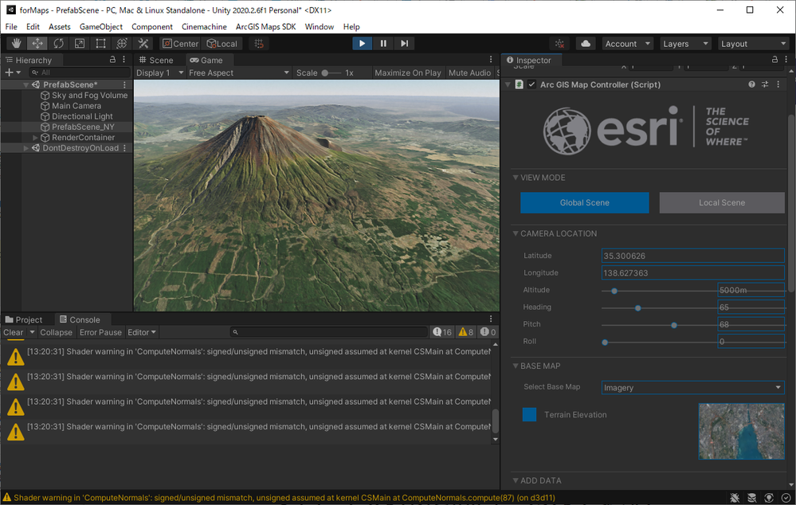
Task: Open custom editor tools icon
Action: click(x=143, y=44)
